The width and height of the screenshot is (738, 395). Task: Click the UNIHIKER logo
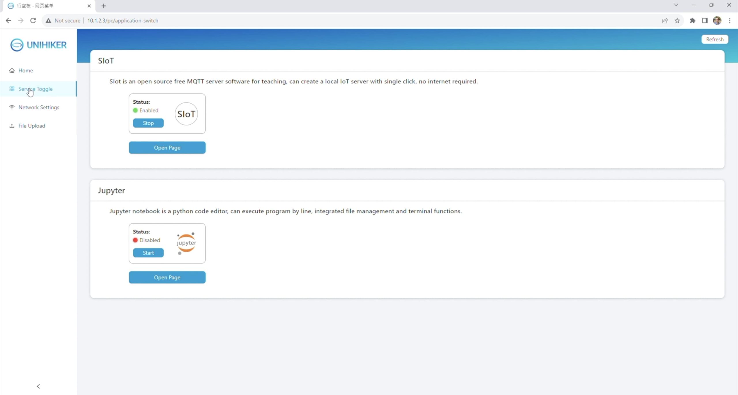[x=38, y=45]
